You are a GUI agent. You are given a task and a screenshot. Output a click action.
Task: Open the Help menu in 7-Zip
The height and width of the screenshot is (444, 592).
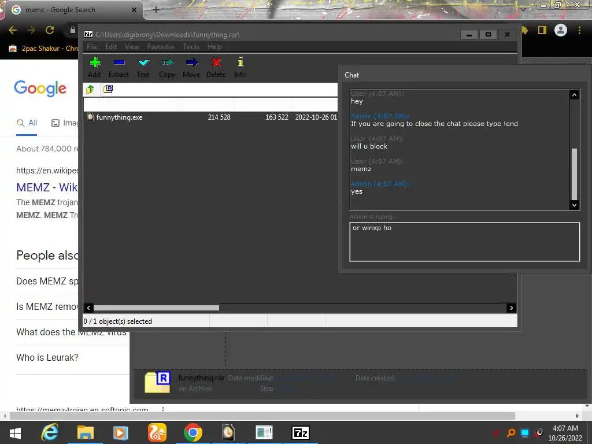pyautogui.click(x=214, y=47)
